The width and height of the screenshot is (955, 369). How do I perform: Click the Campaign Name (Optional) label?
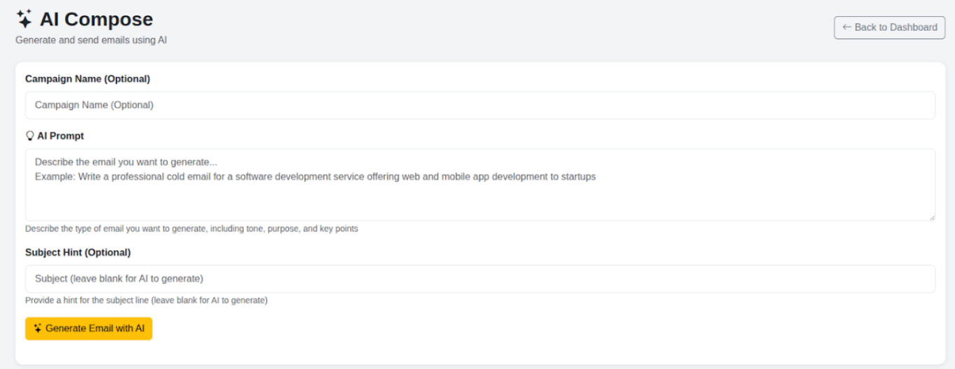click(x=88, y=79)
